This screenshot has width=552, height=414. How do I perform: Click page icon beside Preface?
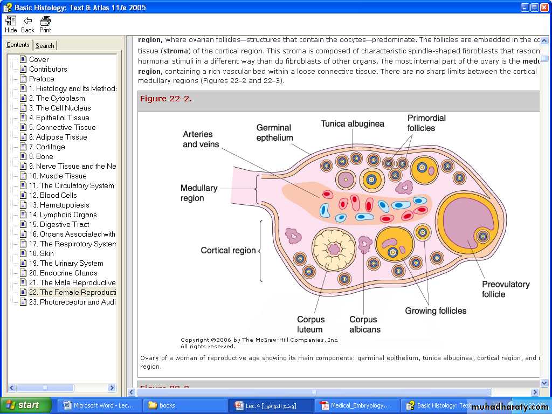coord(23,79)
